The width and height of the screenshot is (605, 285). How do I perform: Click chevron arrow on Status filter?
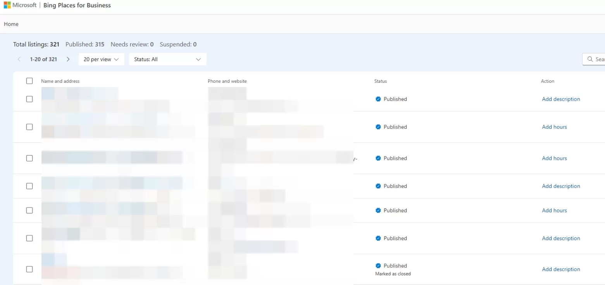198,59
